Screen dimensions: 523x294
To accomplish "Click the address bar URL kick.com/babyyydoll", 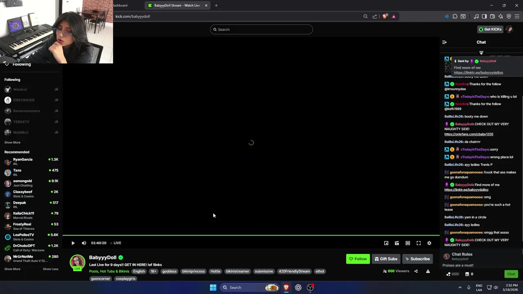I will point(133,16).
